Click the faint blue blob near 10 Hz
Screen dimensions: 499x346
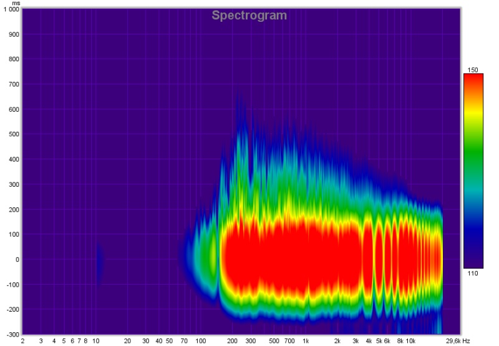[x=100, y=263]
